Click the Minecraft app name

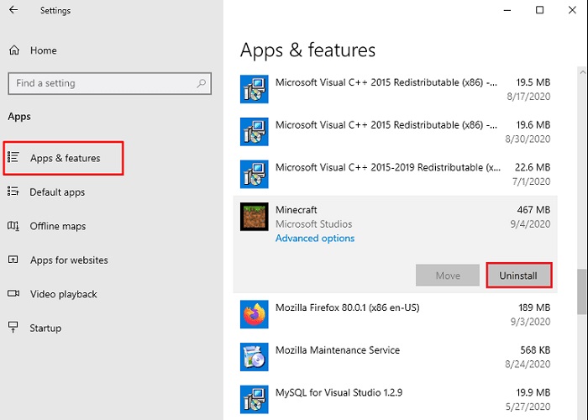click(297, 210)
